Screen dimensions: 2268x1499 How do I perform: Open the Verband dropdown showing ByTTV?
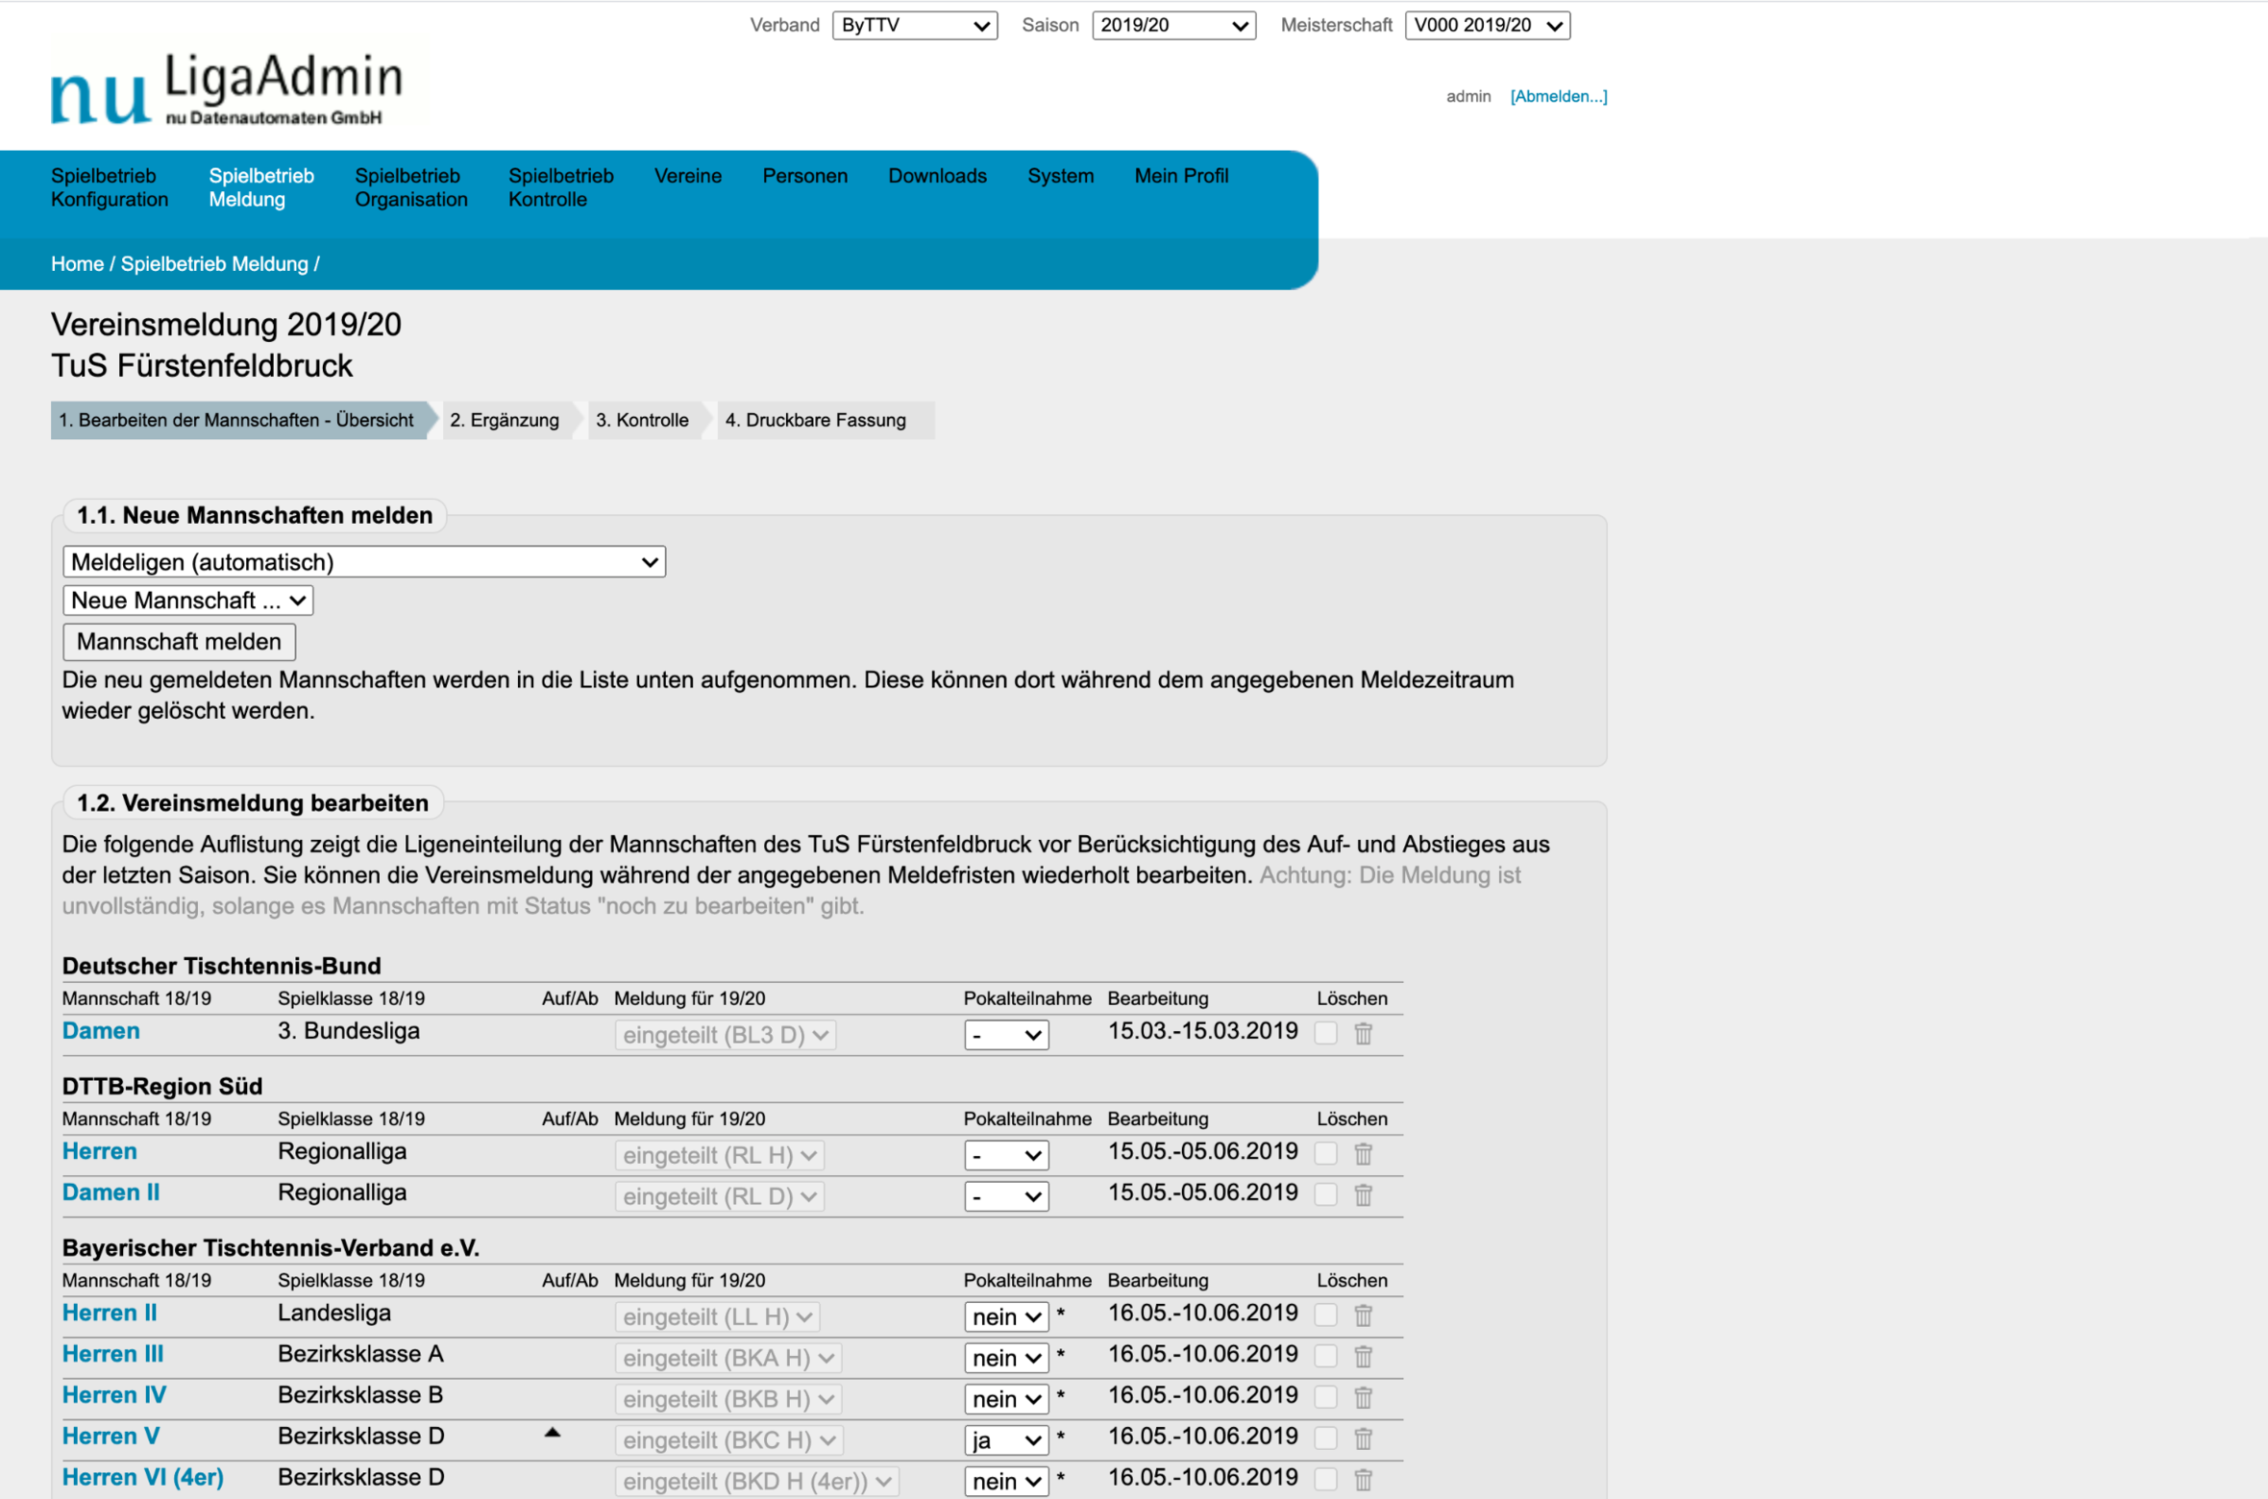click(x=913, y=25)
